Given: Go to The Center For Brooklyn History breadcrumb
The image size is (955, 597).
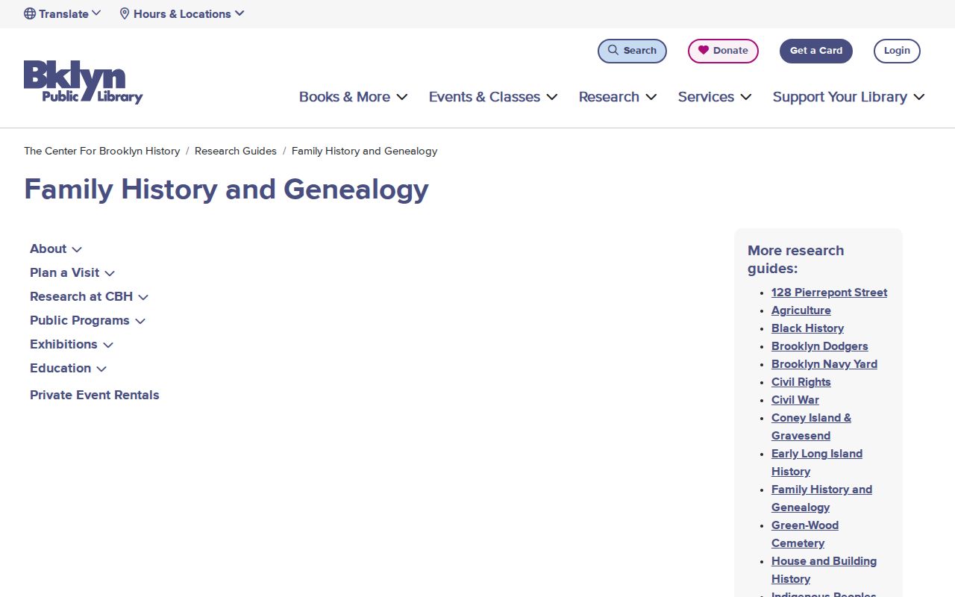Looking at the screenshot, I should [x=102, y=151].
